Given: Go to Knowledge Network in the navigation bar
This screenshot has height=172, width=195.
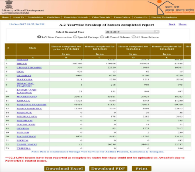Looking at the screenshot, I should (76, 17).
